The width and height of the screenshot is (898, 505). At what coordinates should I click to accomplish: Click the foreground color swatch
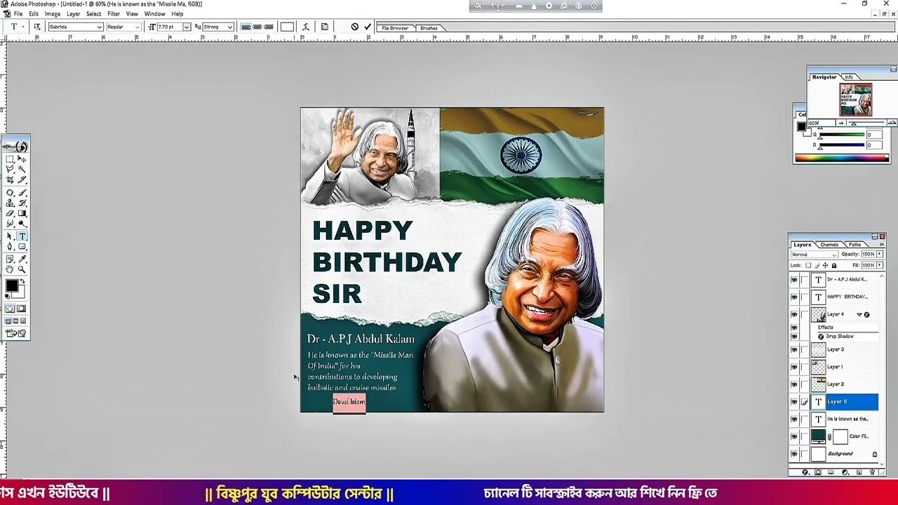(x=11, y=286)
